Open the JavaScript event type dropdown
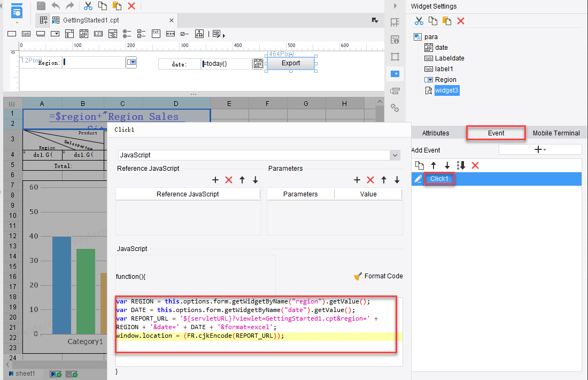Screen dimensions: 588x380 (x=395, y=155)
